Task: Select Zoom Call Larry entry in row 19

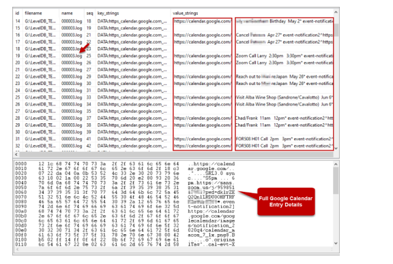Action: click(285, 56)
